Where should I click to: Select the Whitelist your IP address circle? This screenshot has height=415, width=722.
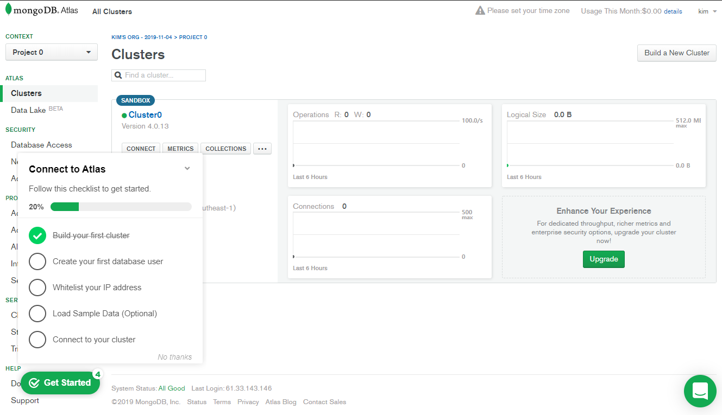click(37, 288)
